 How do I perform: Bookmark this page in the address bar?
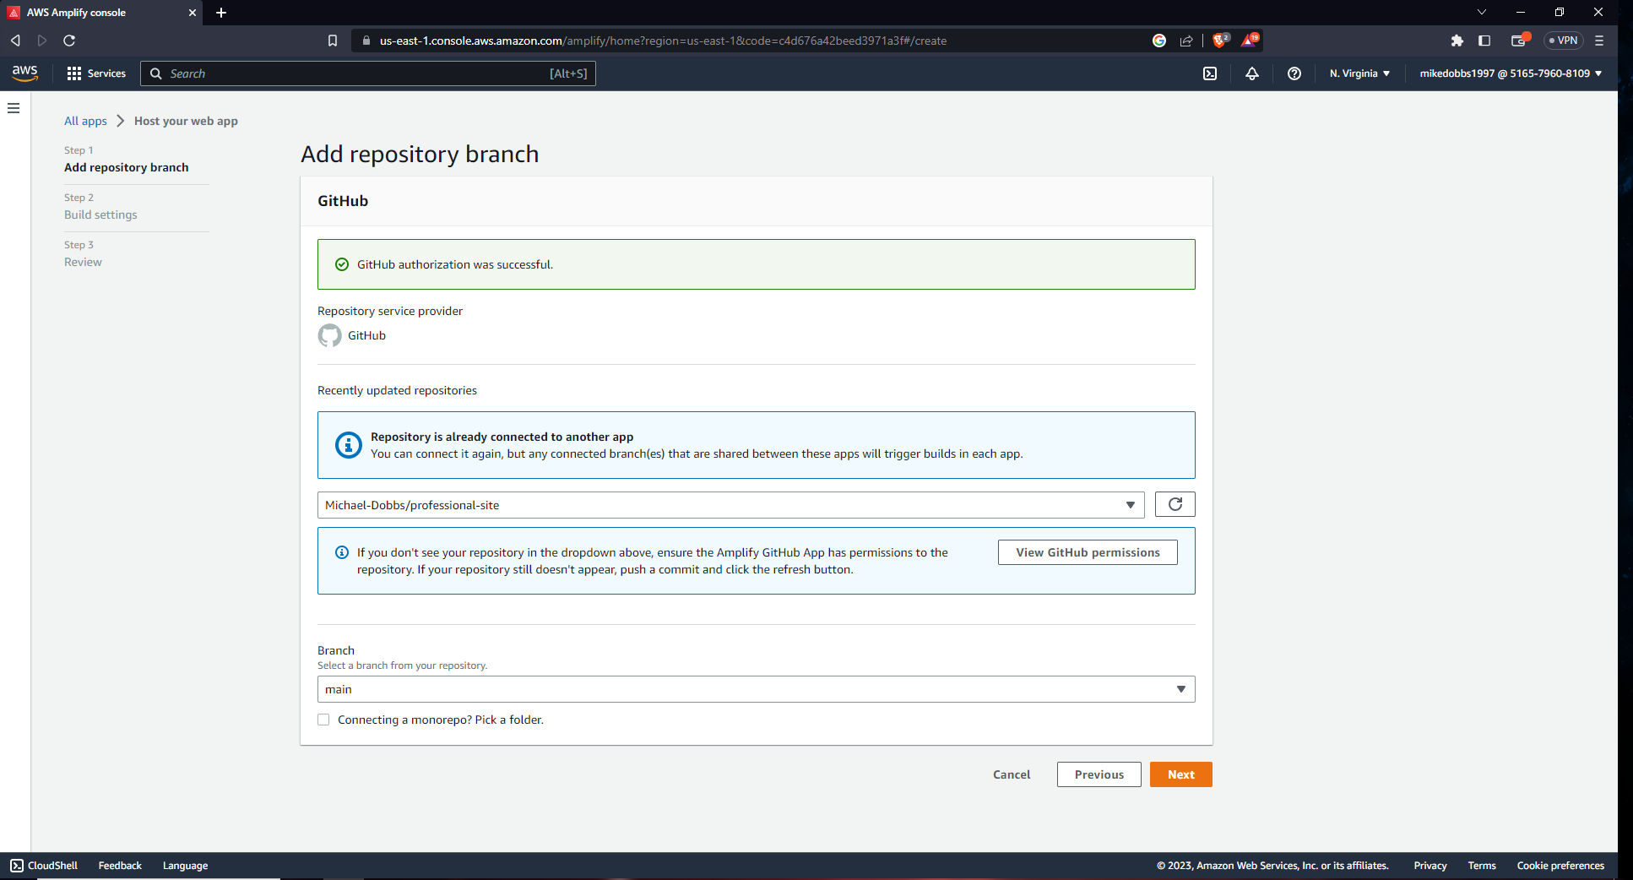(333, 41)
